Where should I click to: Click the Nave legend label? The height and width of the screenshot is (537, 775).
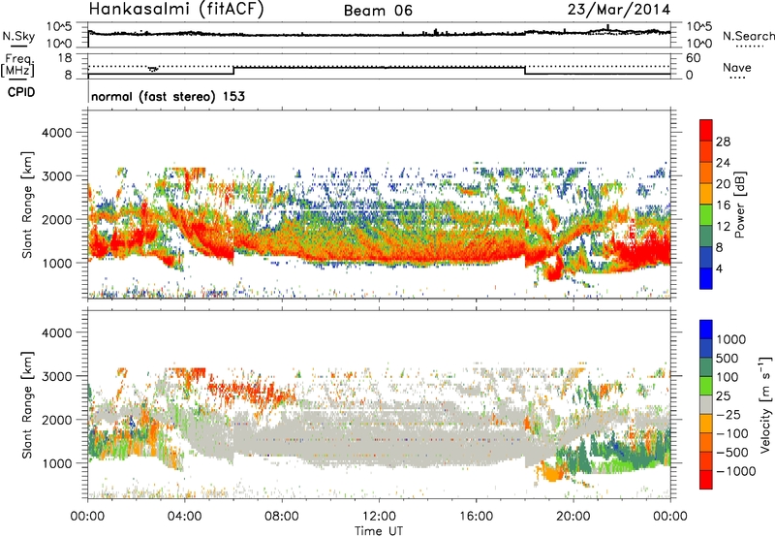pyautogui.click(x=736, y=67)
